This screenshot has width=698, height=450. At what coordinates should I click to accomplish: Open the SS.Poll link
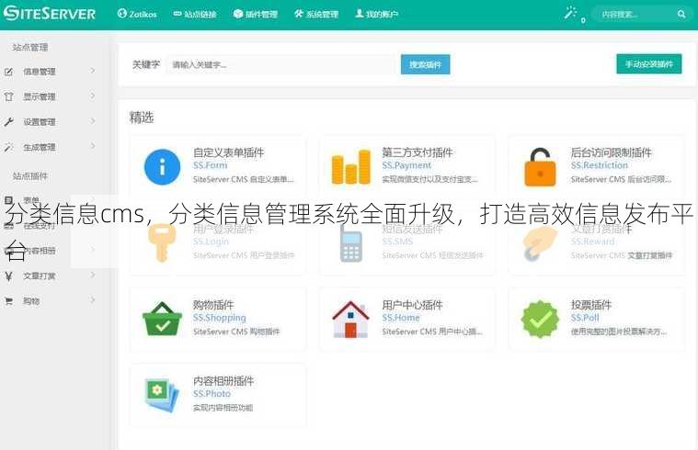pyautogui.click(x=585, y=318)
